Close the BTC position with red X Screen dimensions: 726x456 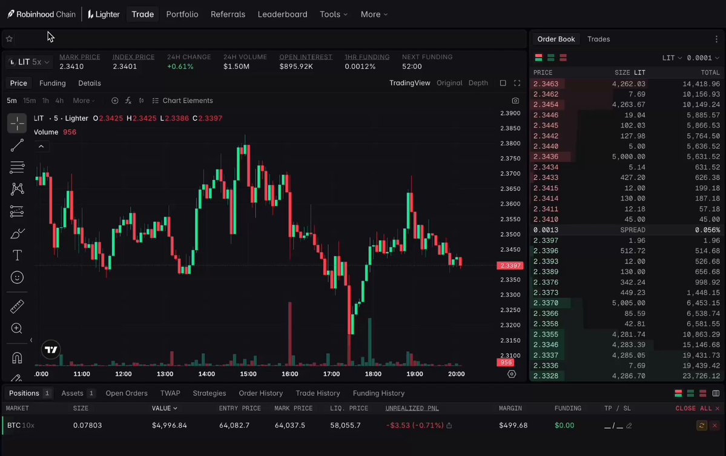point(714,426)
